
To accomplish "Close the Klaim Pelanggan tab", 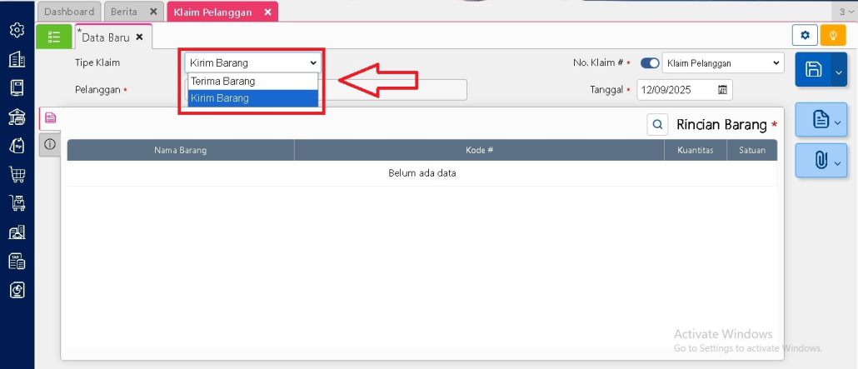I will click(267, 12).
